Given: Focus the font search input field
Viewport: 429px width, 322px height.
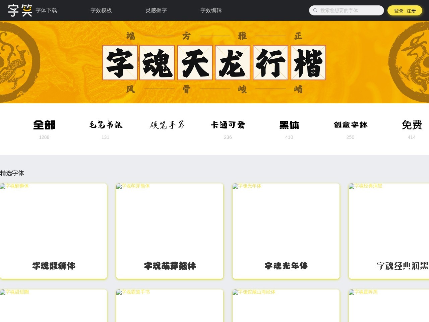Looking at the screenshot, I should coord(347,10).
